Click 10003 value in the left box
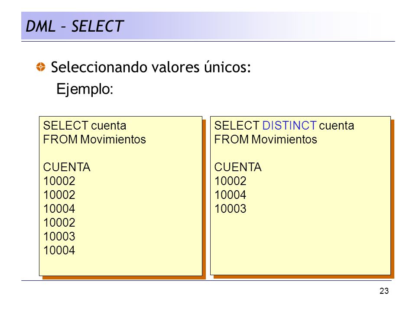416x312 pixels. point(59,237)
